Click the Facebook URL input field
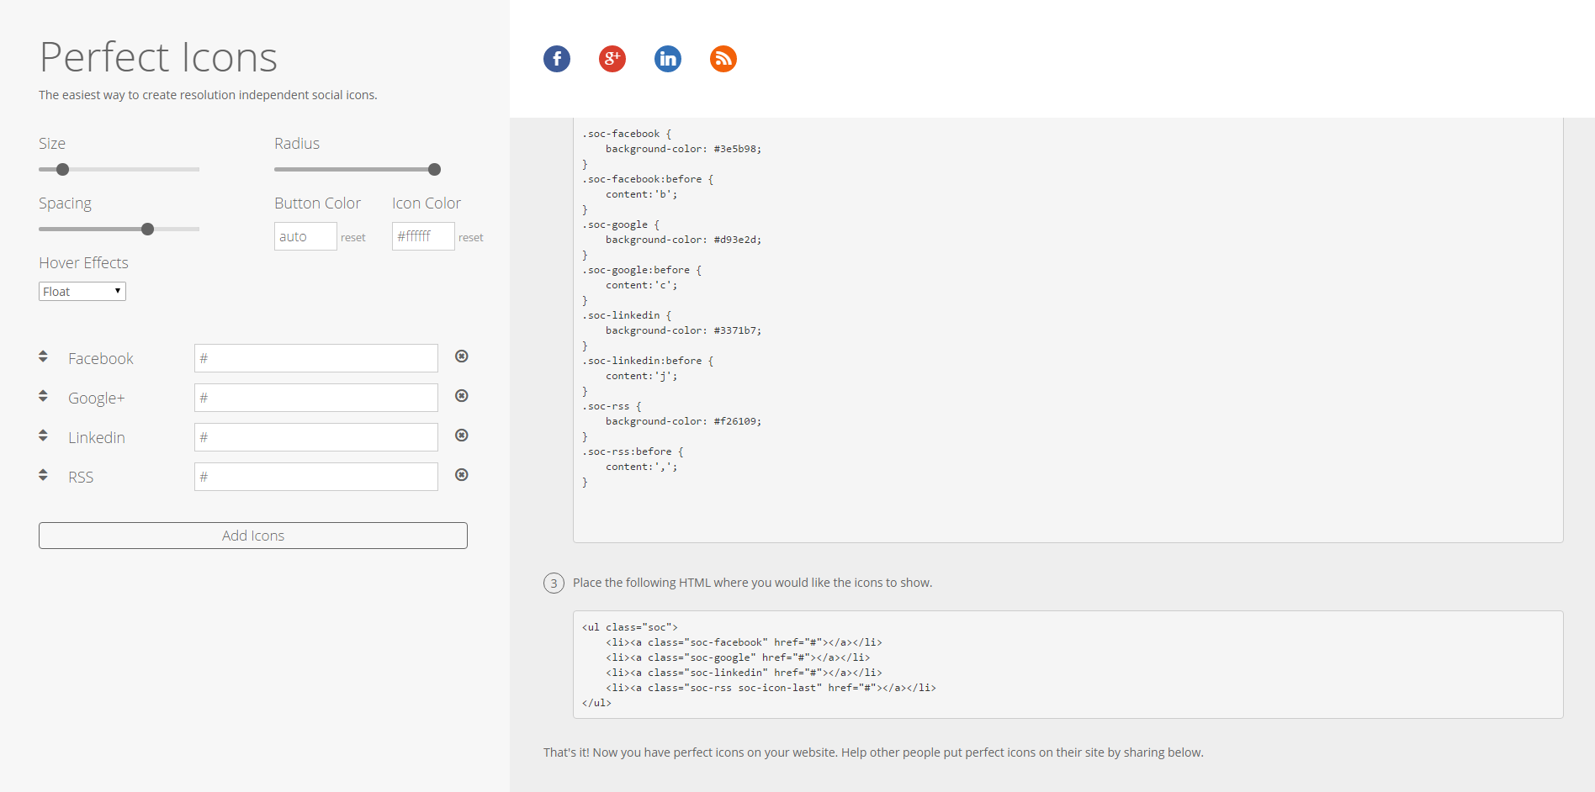 pyautogui.click(x=316, y=358)
